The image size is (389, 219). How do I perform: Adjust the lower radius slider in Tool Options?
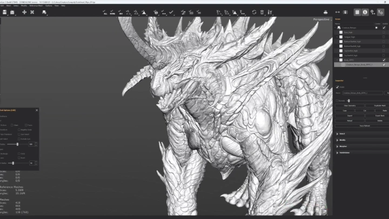pos(13,163)
